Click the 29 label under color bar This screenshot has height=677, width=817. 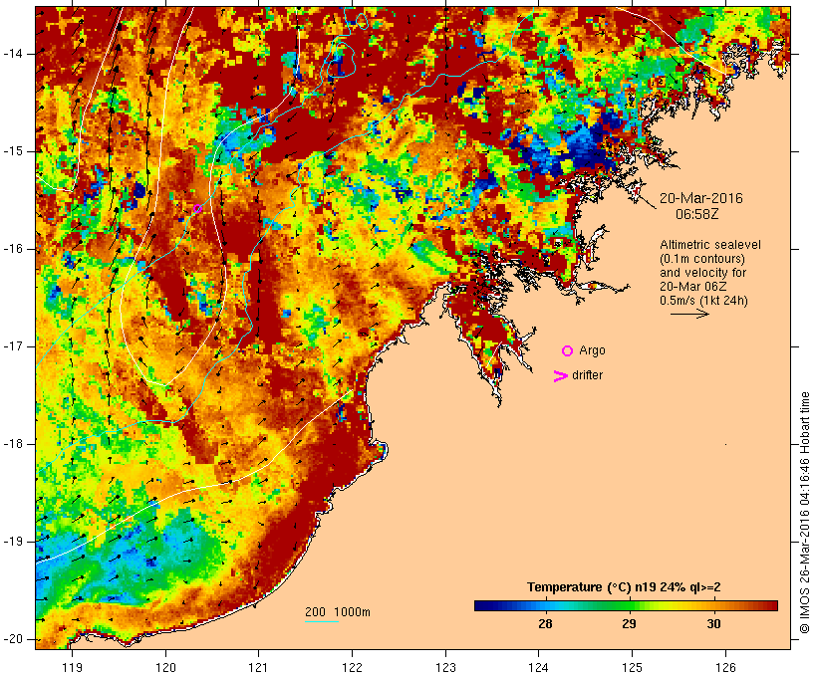click(x=629, y=624)
